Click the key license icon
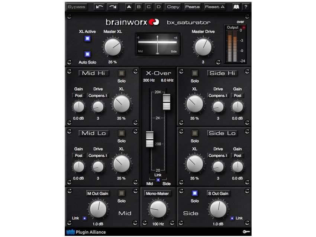 [x=246, y=232]
